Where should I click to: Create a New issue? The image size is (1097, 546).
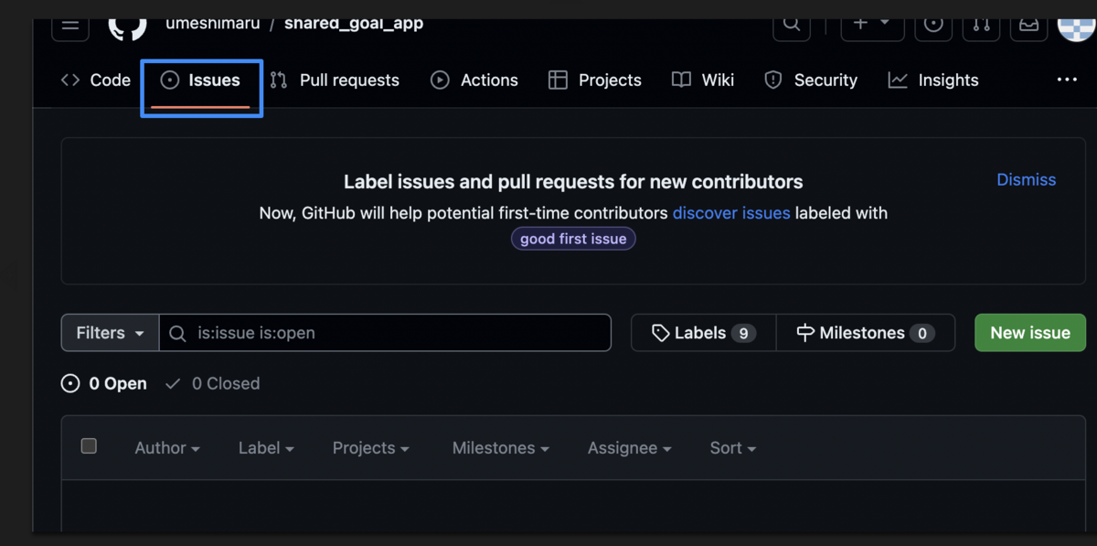tap(1029, 332)
